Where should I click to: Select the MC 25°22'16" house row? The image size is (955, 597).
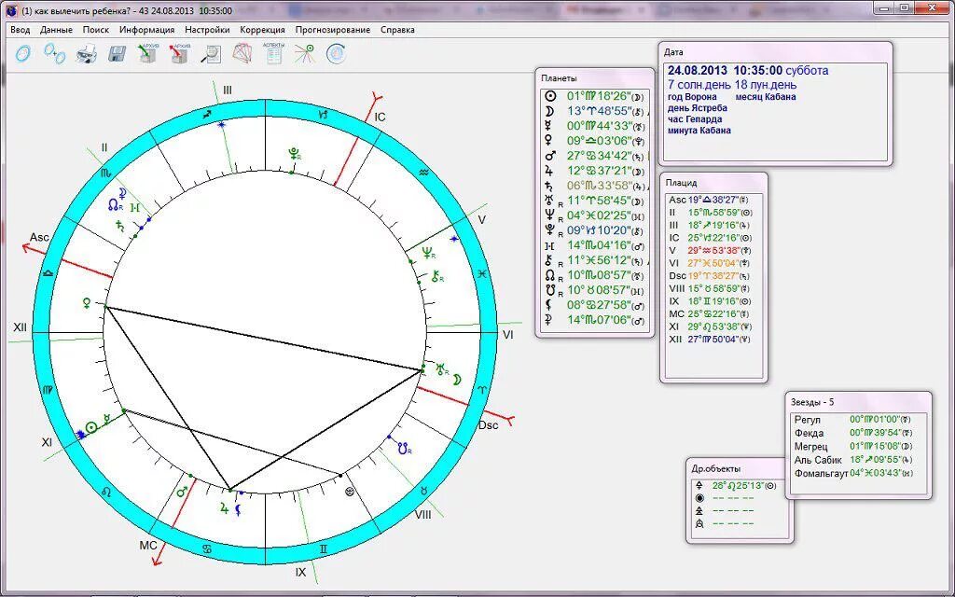tap(713, 313)
